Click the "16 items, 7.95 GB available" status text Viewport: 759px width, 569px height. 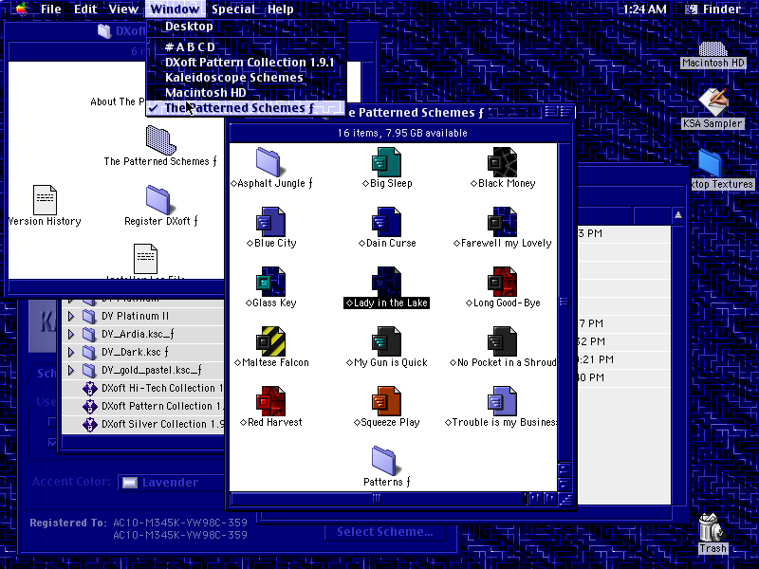click(x=402, y=133)
